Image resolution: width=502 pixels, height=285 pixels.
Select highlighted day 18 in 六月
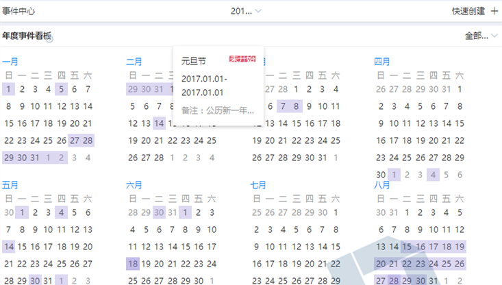(x=133, y=264)
